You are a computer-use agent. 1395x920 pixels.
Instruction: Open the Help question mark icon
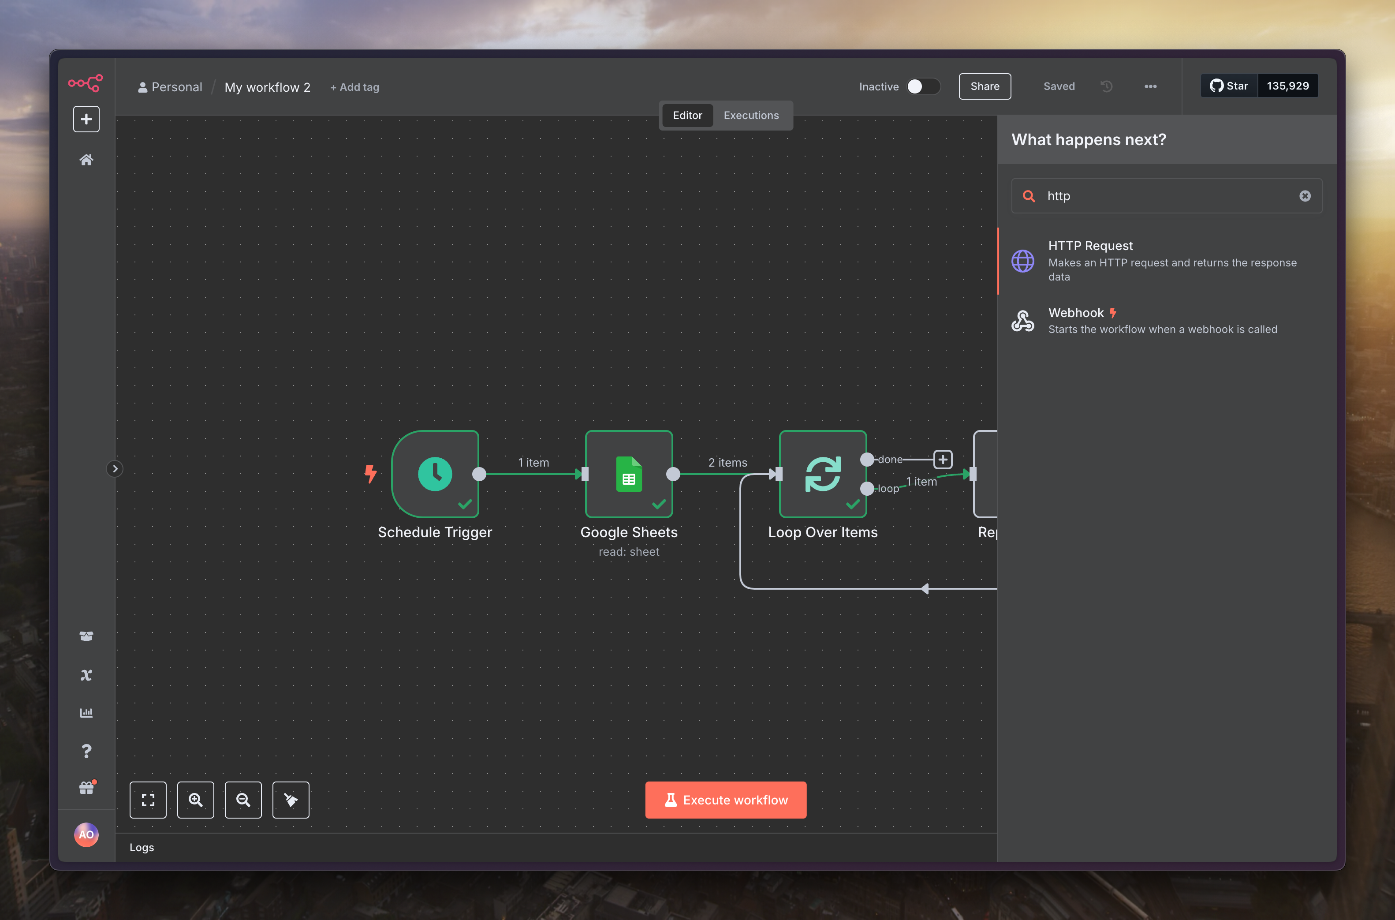pyautogui.click(x=86, y=751)
